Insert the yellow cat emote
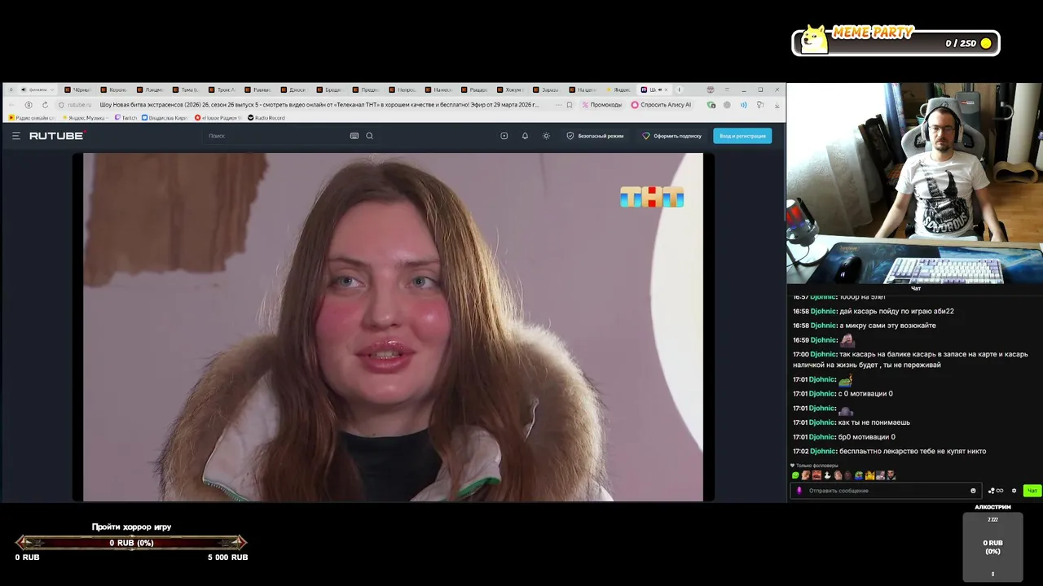1043x586 pixels. pos(870,475)
